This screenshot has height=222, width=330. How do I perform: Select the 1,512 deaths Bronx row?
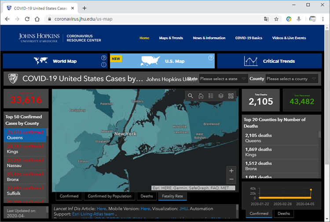coord(281,166)
